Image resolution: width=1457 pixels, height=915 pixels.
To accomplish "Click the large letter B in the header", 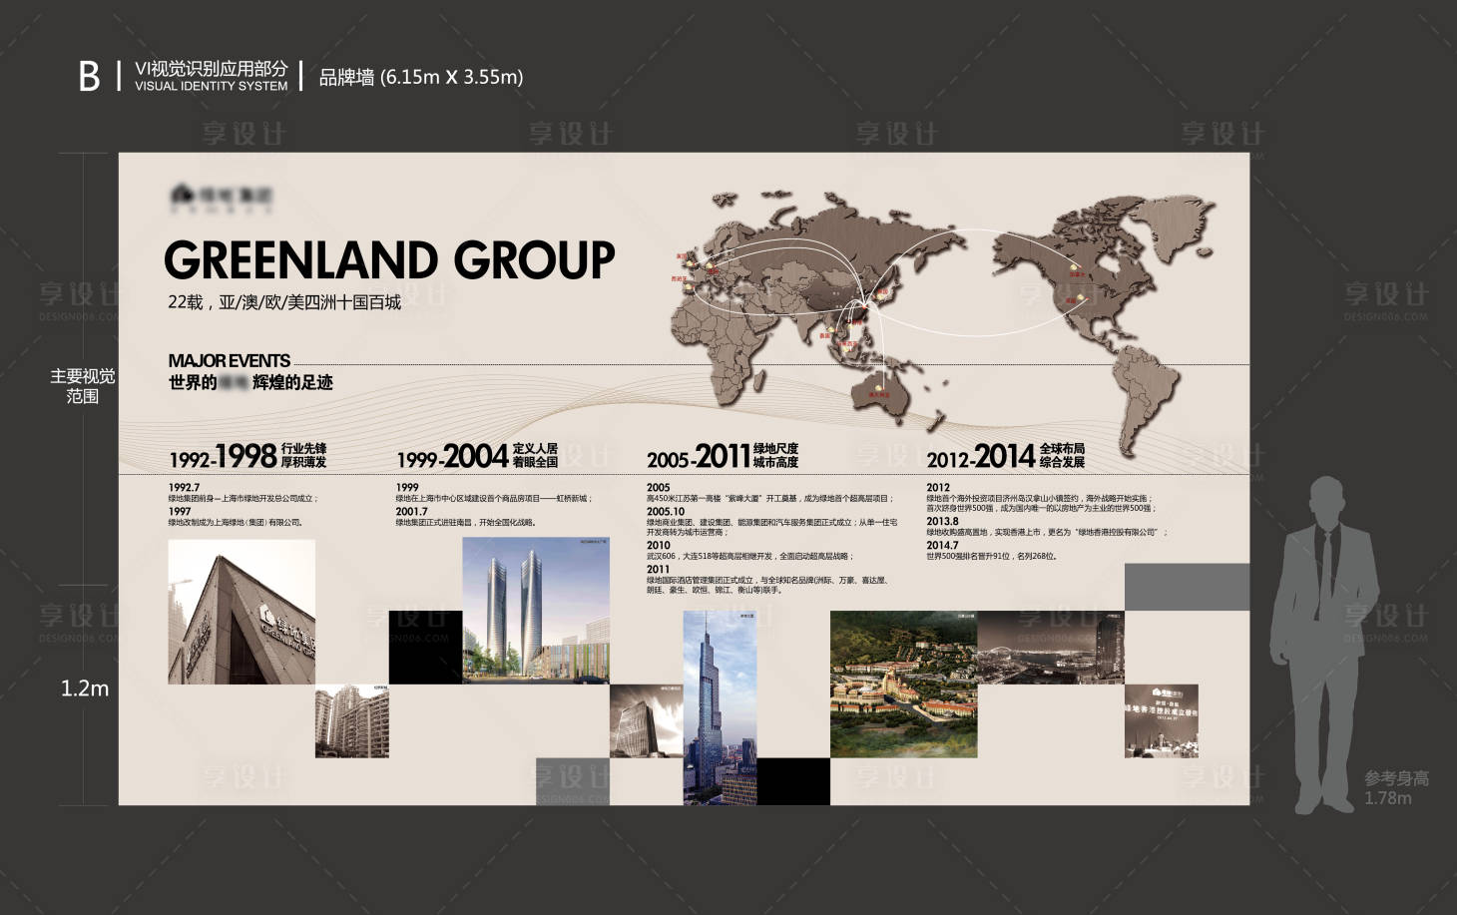I will (x=89, y=76).
